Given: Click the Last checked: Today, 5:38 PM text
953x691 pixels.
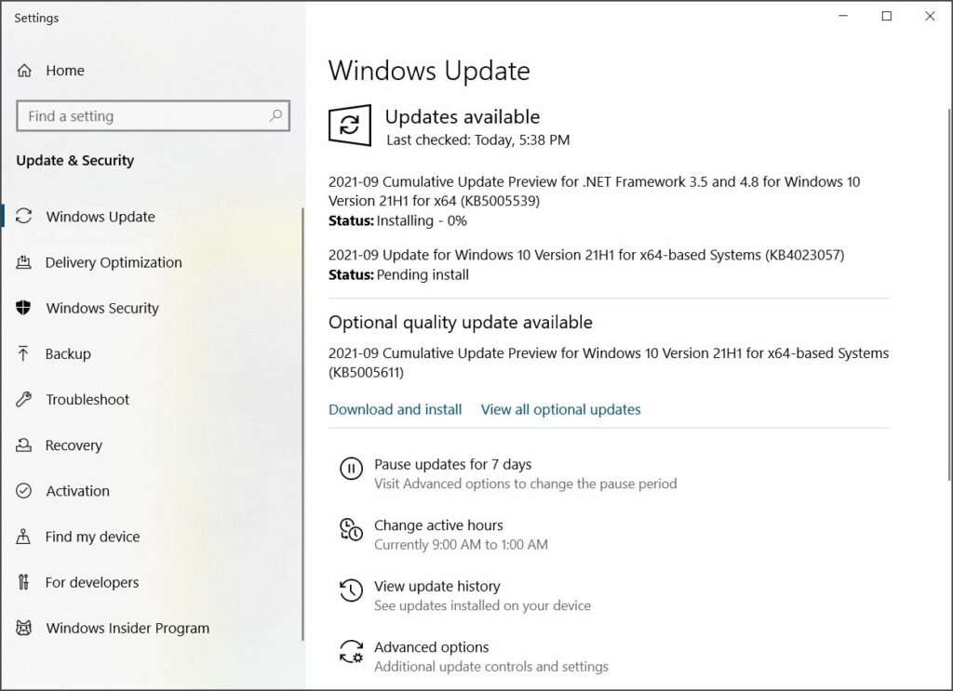Looking at the screenshot, I should [477, 140].
